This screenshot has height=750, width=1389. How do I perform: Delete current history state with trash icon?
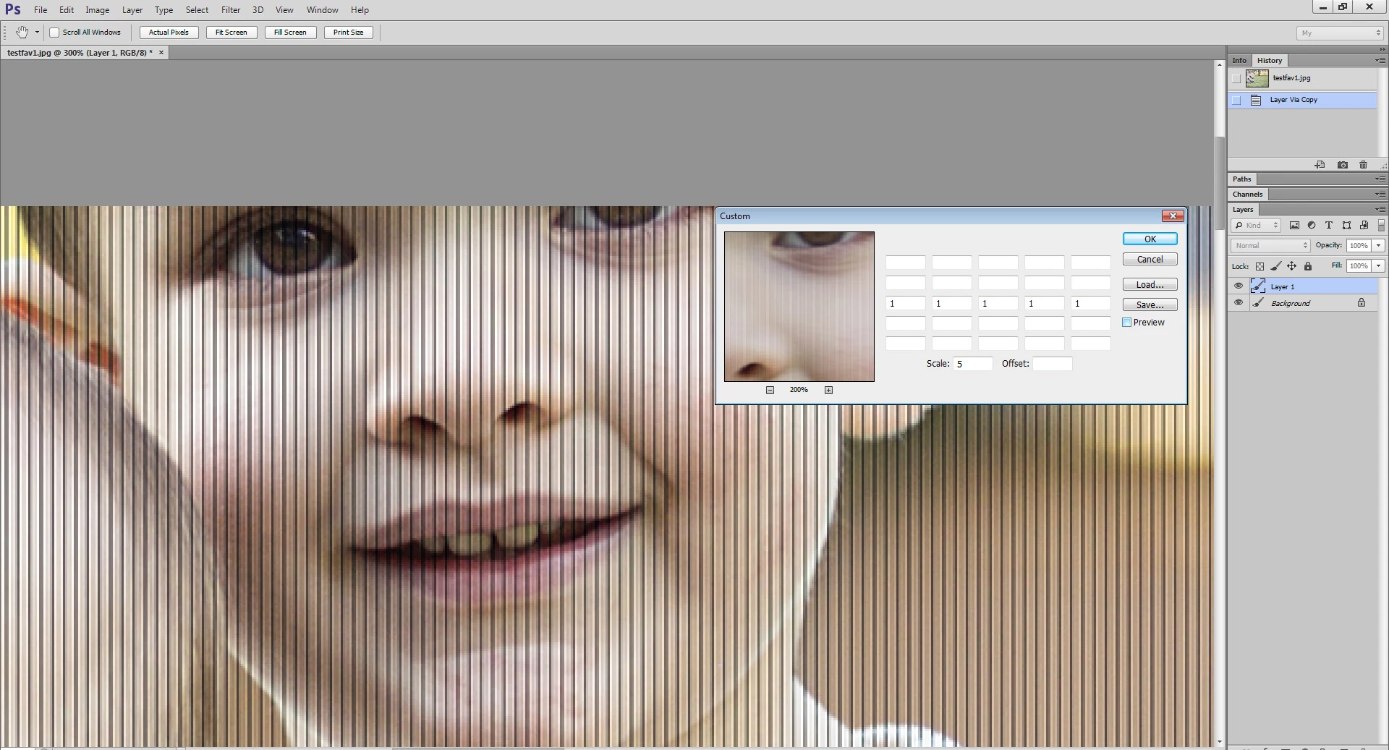[x=1364, y=165]
